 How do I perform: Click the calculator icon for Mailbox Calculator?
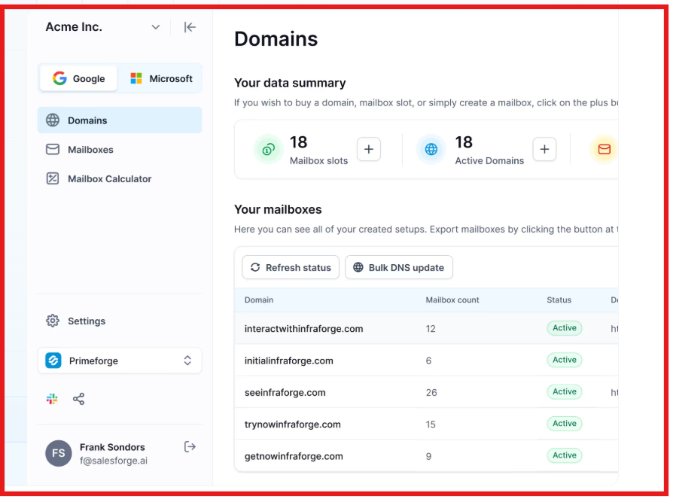click(53, 178)
